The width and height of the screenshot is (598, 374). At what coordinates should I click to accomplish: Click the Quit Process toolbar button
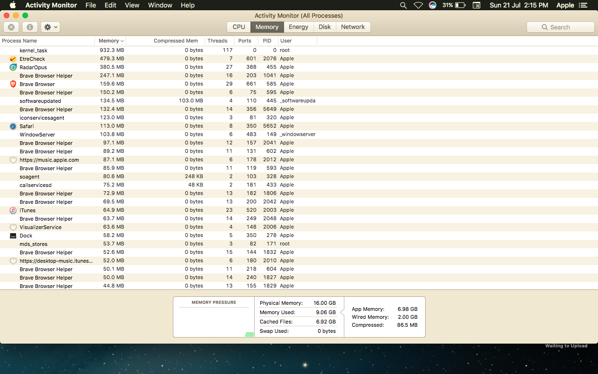click(x=11, y=27)
